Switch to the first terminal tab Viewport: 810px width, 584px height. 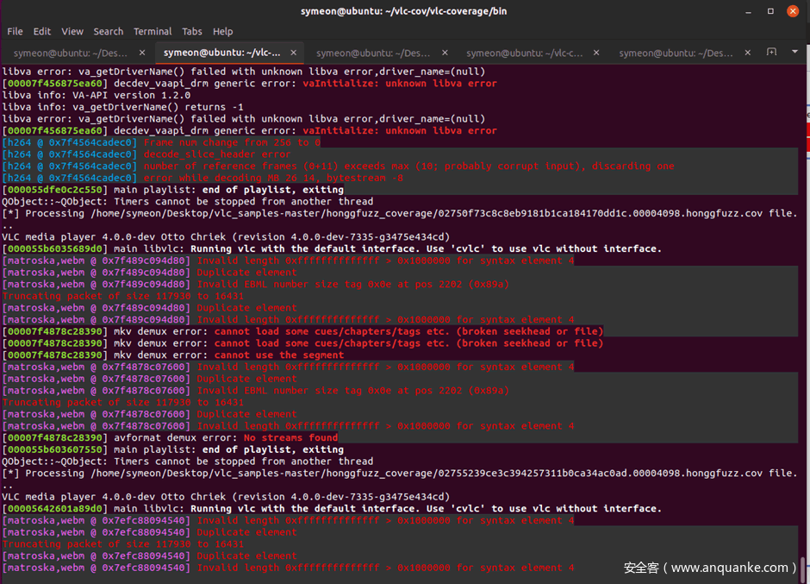69,53
